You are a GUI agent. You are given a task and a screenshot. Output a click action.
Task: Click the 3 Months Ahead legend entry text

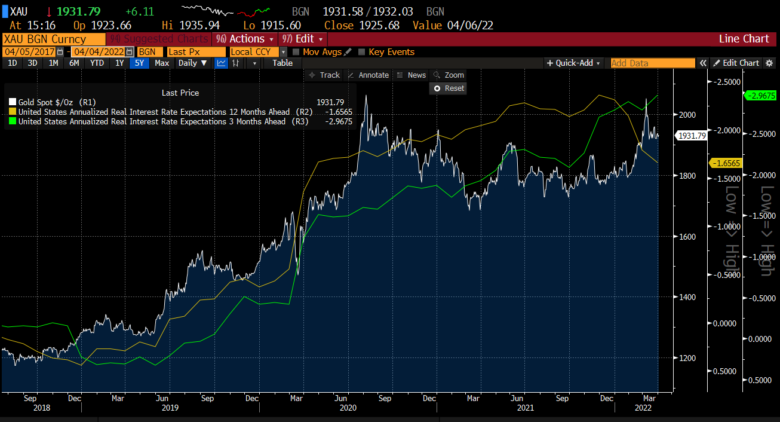click(164, 121)
